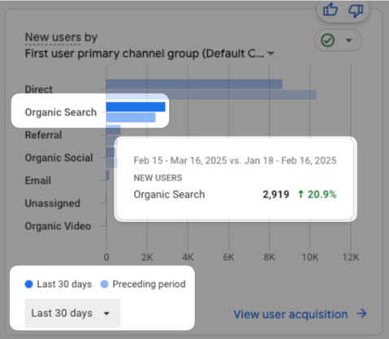Click the 2,919 new users value
The height and width of the screenshot is (339, 389).
[x=276, y=194]
